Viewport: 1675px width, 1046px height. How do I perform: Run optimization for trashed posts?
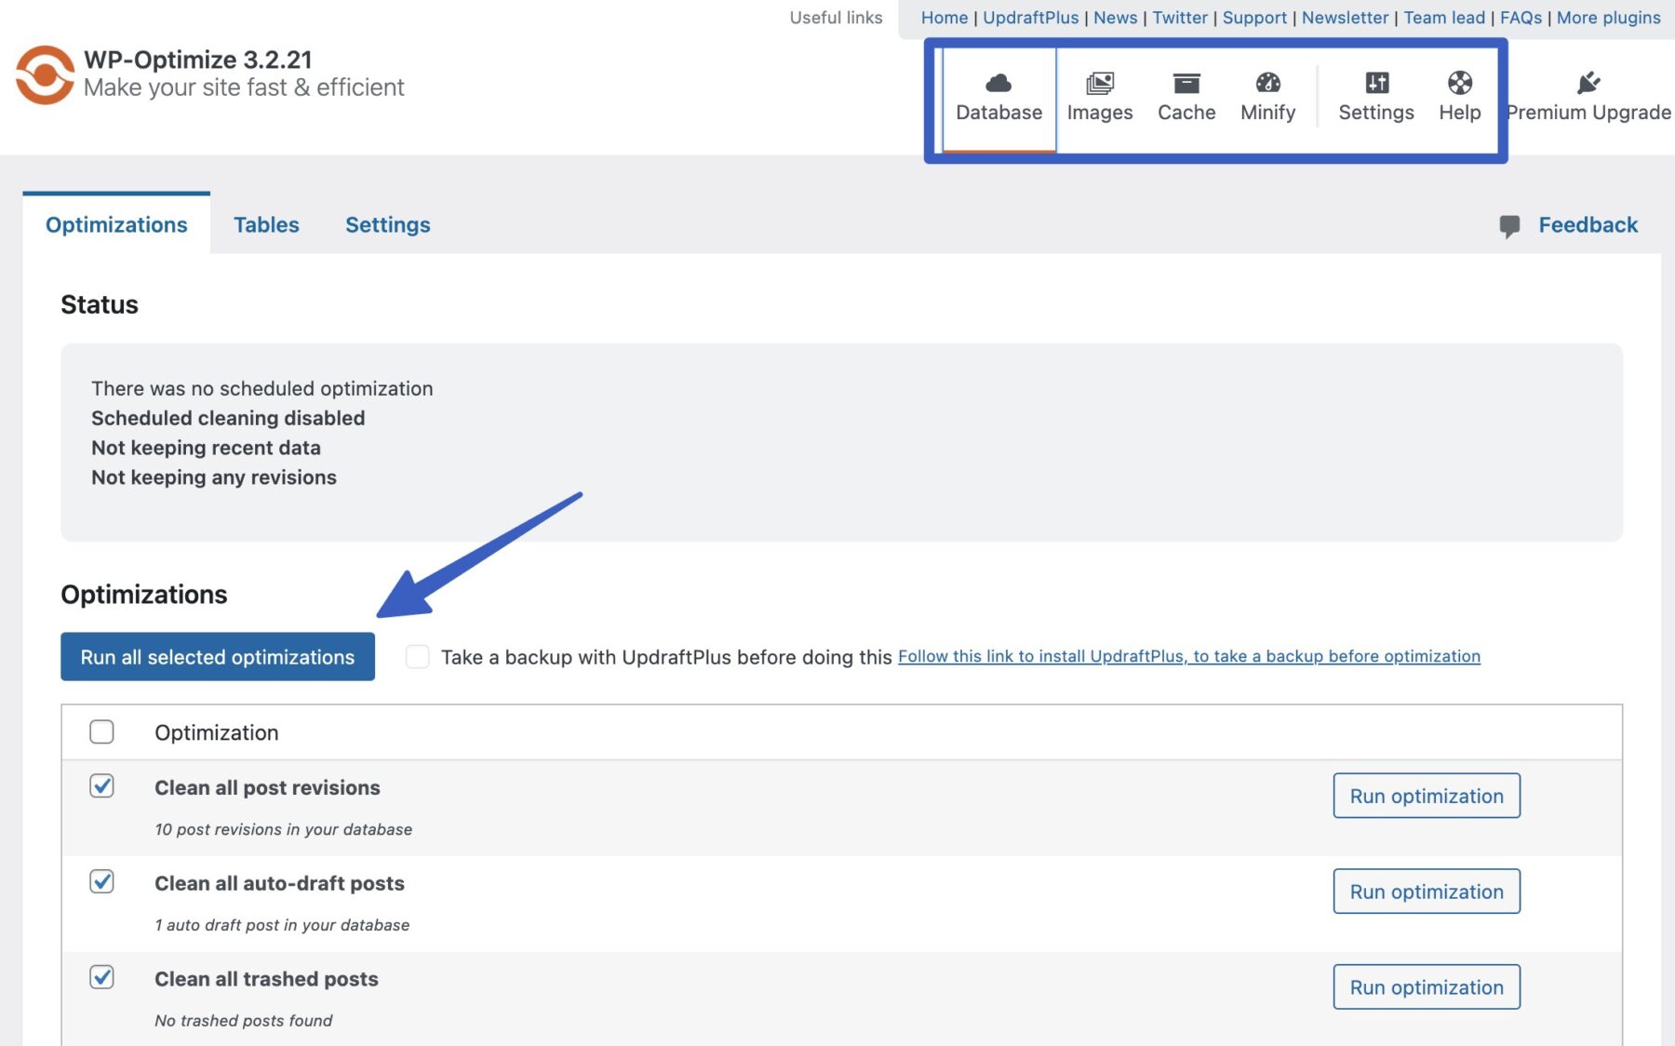1426,986
